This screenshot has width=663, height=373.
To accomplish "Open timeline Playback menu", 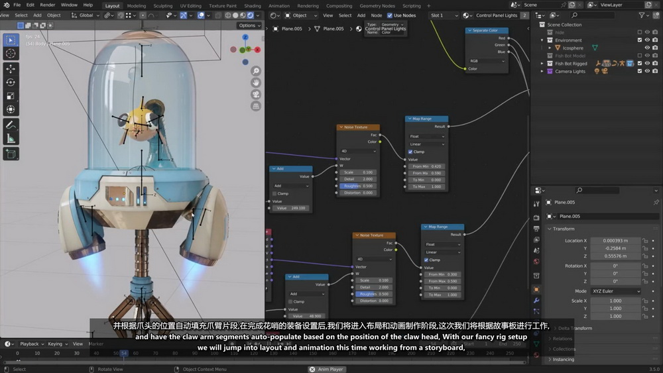I will click(x=32, y=344).
